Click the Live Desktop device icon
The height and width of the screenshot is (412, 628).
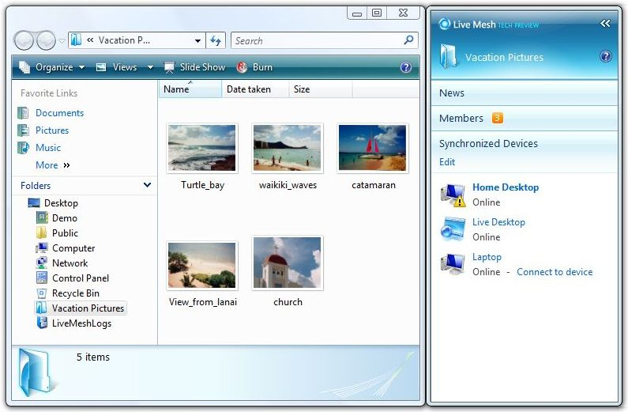pos(453,229)
